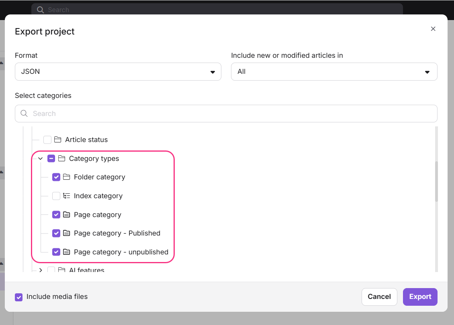Uncheck Page category - Published checkbox
The height and width of the screenshot is (325, 454).
click(56, 233)
